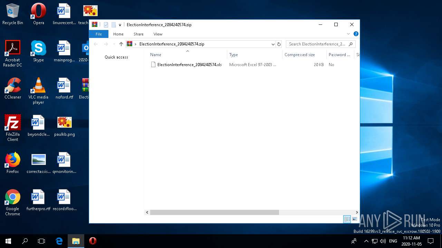Sort by Password column header
The height and width of the screenshot is (248, 442).
(340, 54)
